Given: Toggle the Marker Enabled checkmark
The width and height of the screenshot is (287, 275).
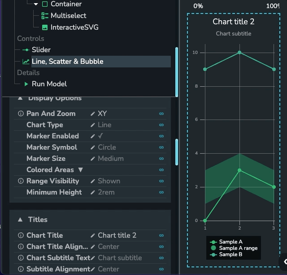Looking at the screenshot, I should click(100, 136).
